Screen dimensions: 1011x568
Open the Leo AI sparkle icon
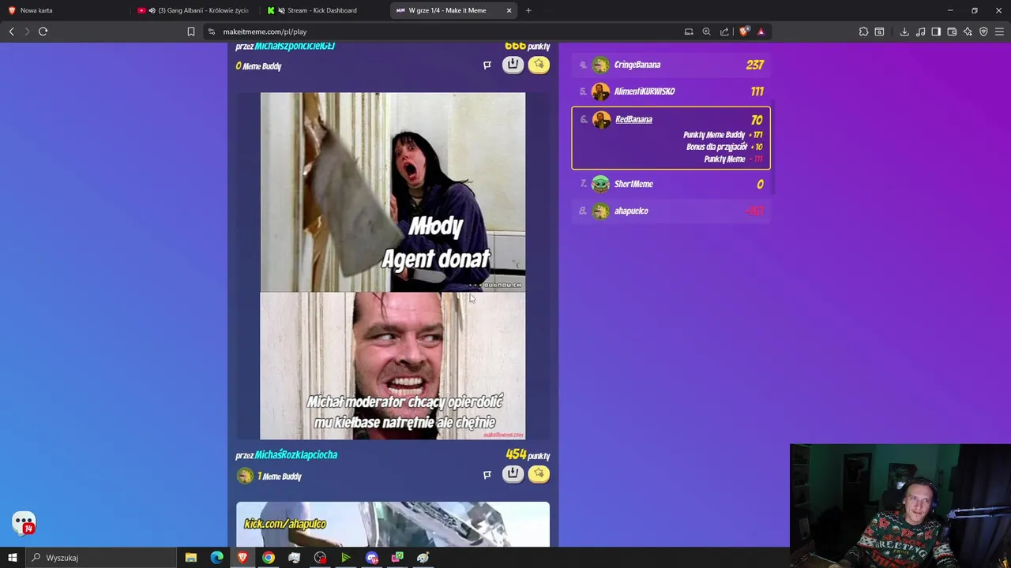click(968, 32)
